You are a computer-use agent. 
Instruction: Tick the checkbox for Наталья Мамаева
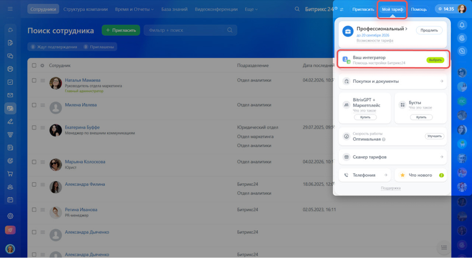pos(34,80)
